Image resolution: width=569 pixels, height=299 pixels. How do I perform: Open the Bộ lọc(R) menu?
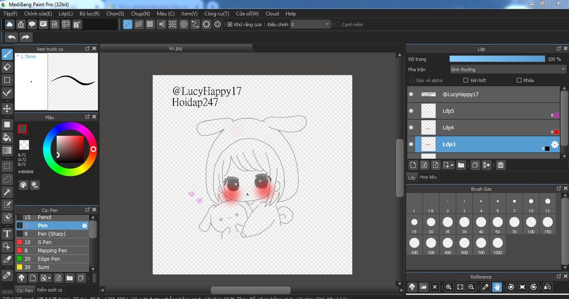89,13
